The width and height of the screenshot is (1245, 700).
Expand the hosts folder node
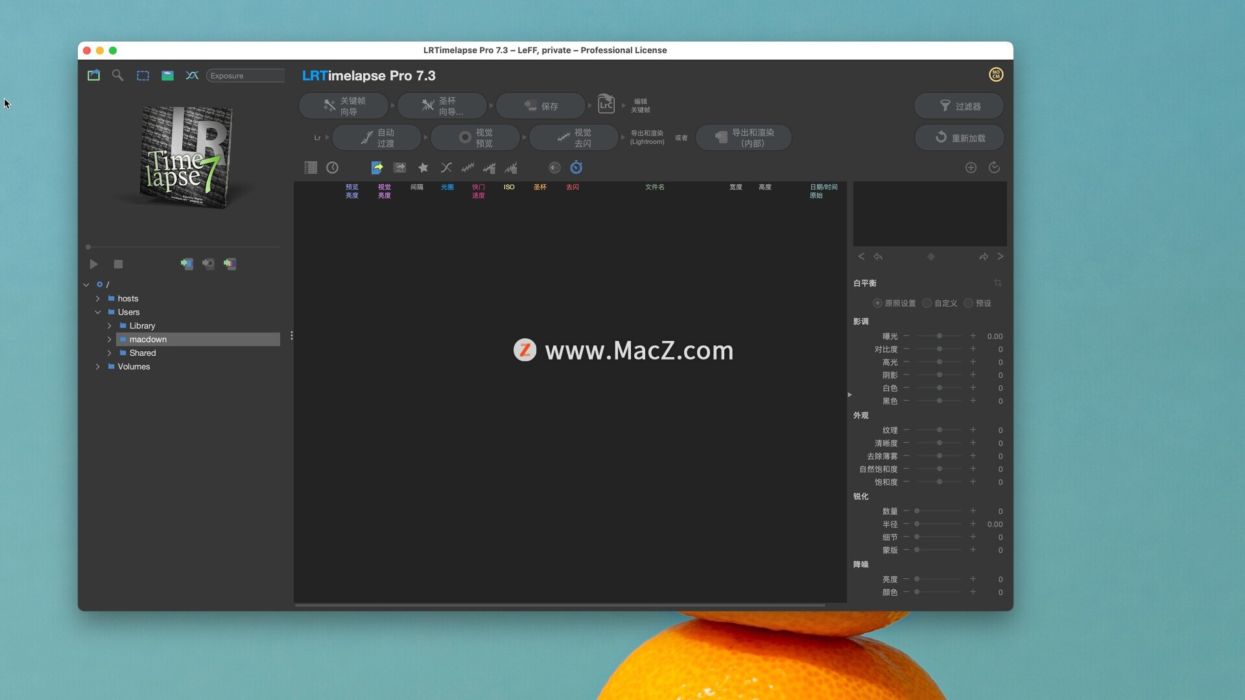tap(98, 298)
